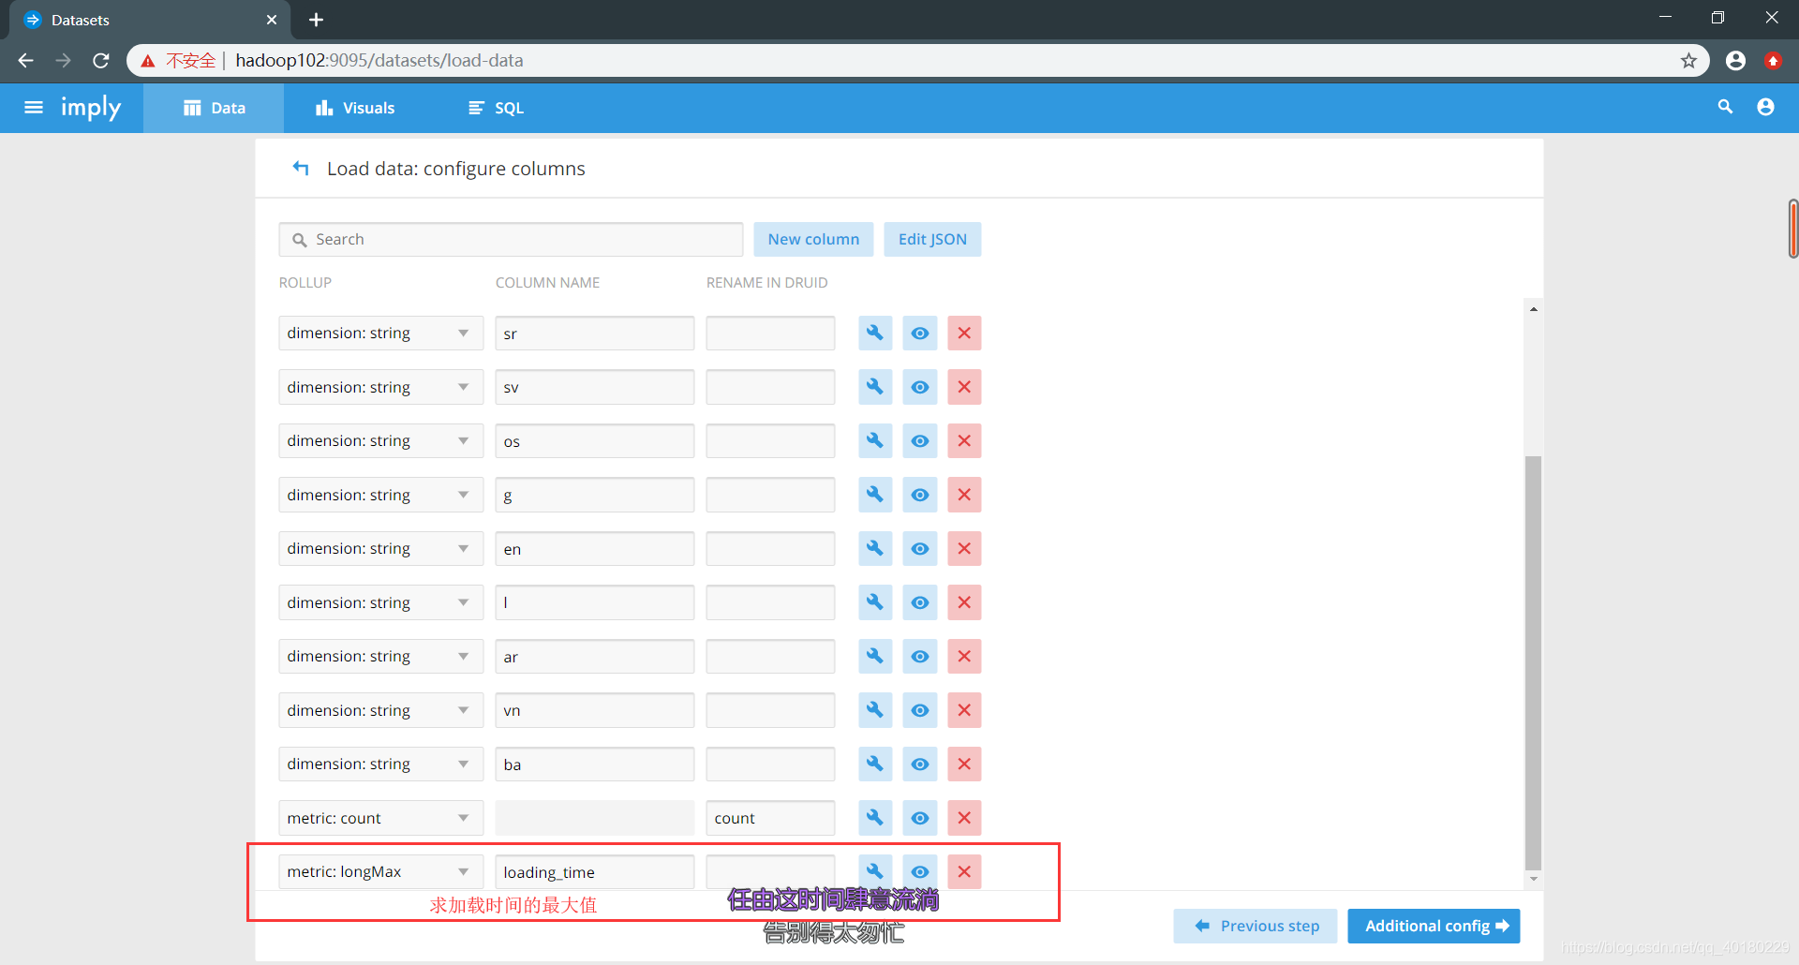Image resolution: width=1799 pixels, height=965 pixels.
Task: Open a new browser tab
Action: (317, 20)
